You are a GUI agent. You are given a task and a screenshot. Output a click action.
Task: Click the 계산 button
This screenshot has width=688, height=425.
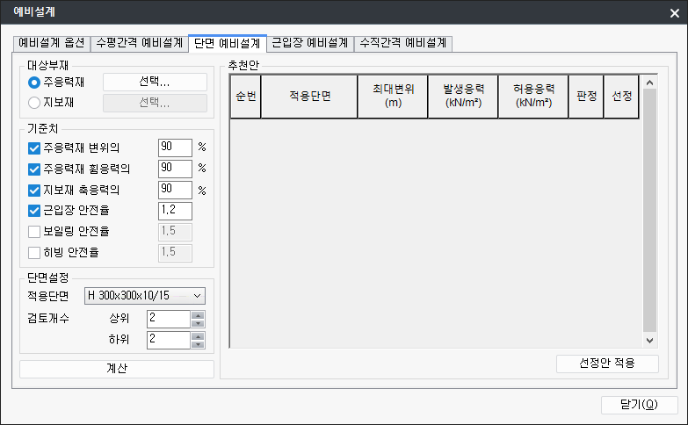[x=116, y=369]
